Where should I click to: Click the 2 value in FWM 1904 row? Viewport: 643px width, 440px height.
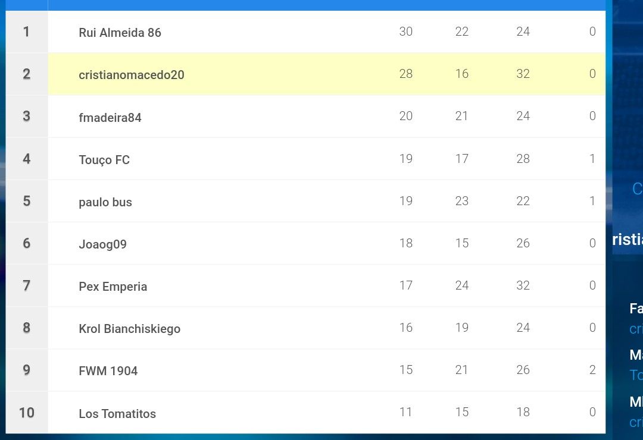592,369
